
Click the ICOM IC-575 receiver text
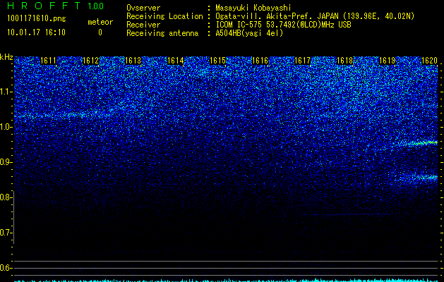point(283,25)
